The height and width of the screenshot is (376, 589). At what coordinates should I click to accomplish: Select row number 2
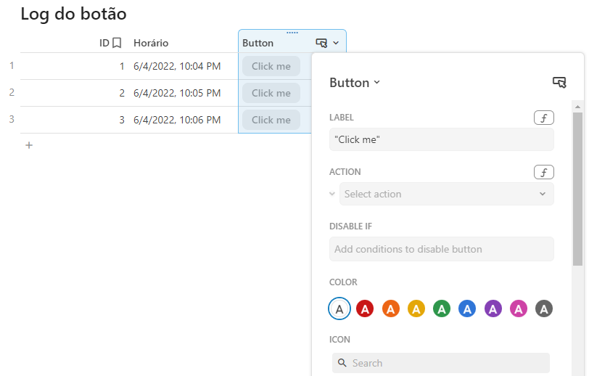[12, 92]
